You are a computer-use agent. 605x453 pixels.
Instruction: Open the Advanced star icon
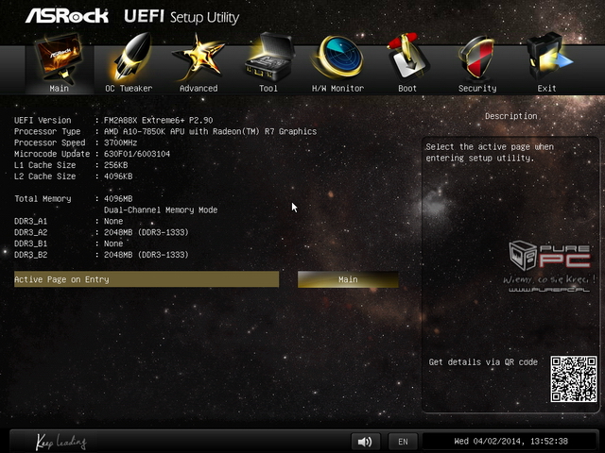[198, 57]
